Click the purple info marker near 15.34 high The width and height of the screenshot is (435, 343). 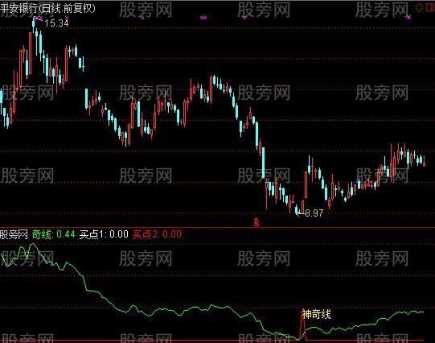(39, 18)
